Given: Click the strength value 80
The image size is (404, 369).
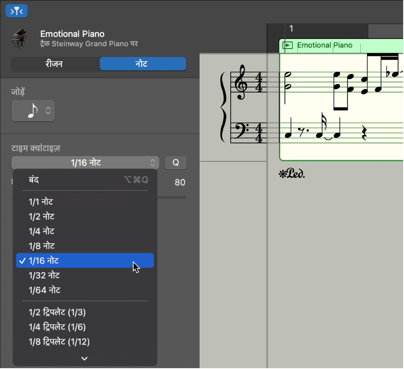Looking at the screenshot, I should tap(180, 182).
